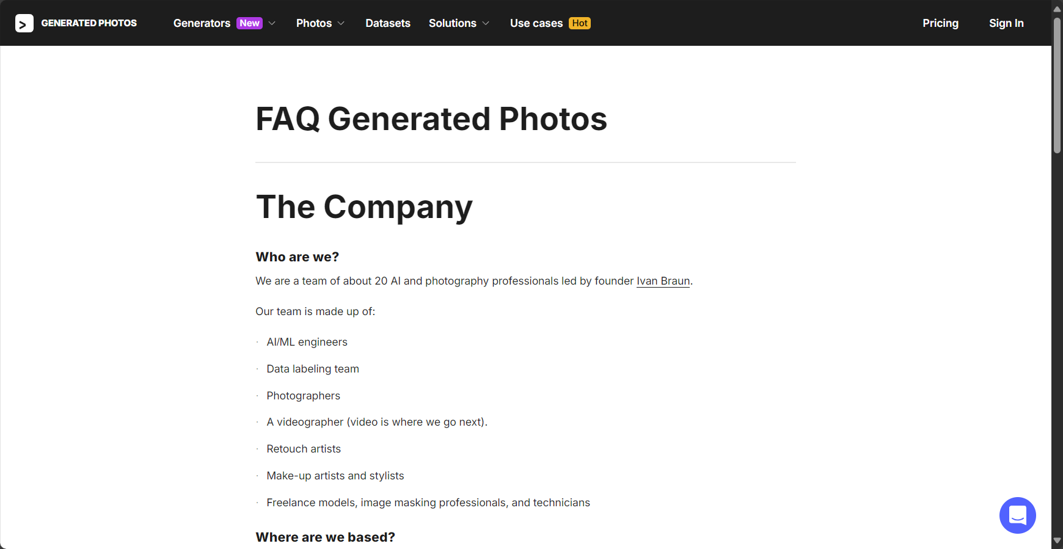Viewport: 1063px width, 549px height.
Task: Click the FAQ Generated Photos heading
Action: (x=431, y=118)
